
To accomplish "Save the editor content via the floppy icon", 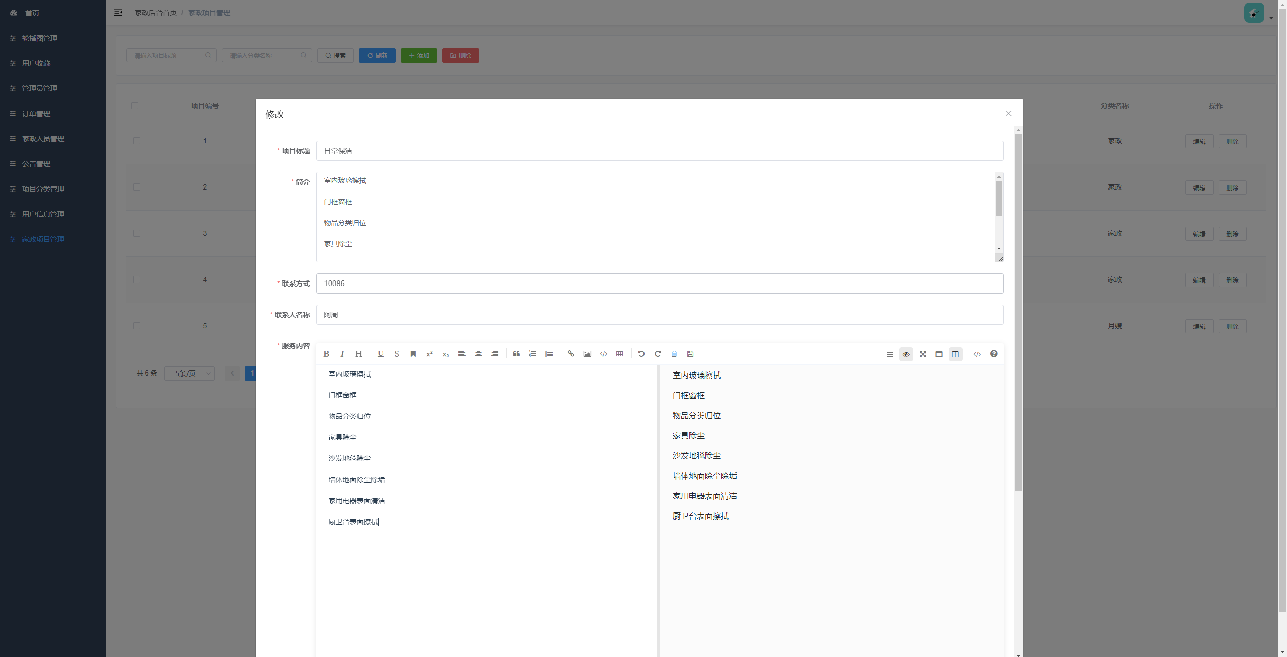I will (x=690, y=354).
